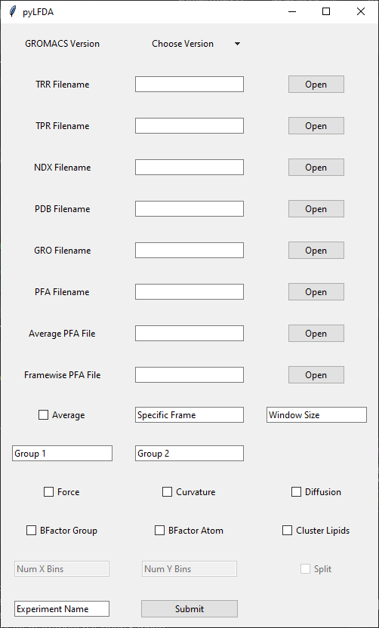Open file browser for PFA Filename
Image resolution: width=379 pixels, height=628 pixels.
click(x=316, y=292)
